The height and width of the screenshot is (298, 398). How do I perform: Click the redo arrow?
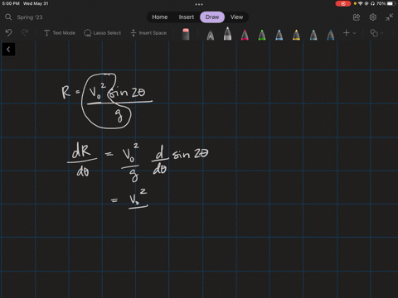pyautogui.click(x=25, y=33)
